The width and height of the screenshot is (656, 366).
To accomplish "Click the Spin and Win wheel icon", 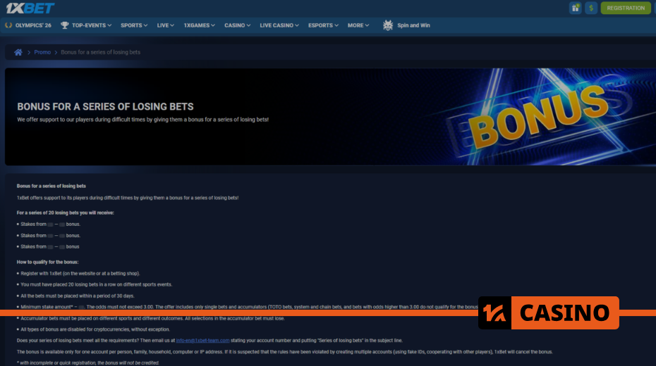I will point(388,25).
